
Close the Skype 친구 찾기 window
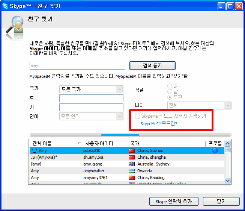[239, 6]
